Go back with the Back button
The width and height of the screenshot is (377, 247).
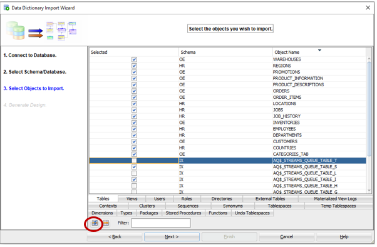coord(115,236)
